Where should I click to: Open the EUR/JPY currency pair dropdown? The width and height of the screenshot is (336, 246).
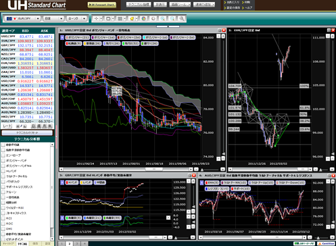click(x=22, y=18)
